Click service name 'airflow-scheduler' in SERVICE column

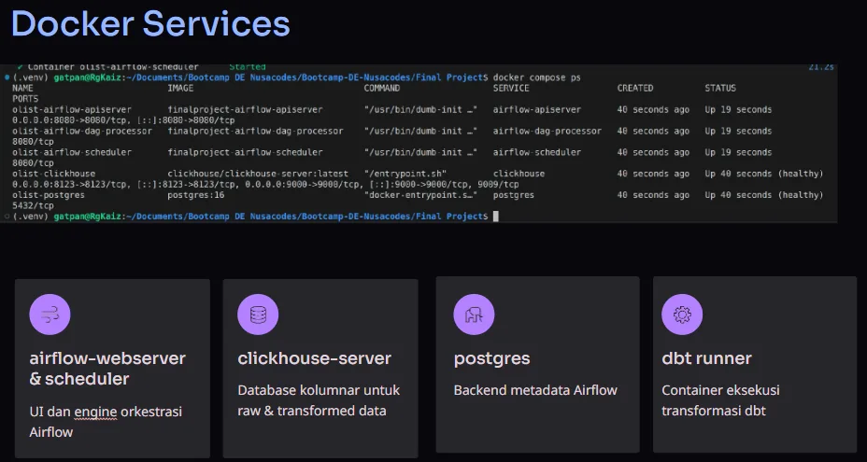537,152
